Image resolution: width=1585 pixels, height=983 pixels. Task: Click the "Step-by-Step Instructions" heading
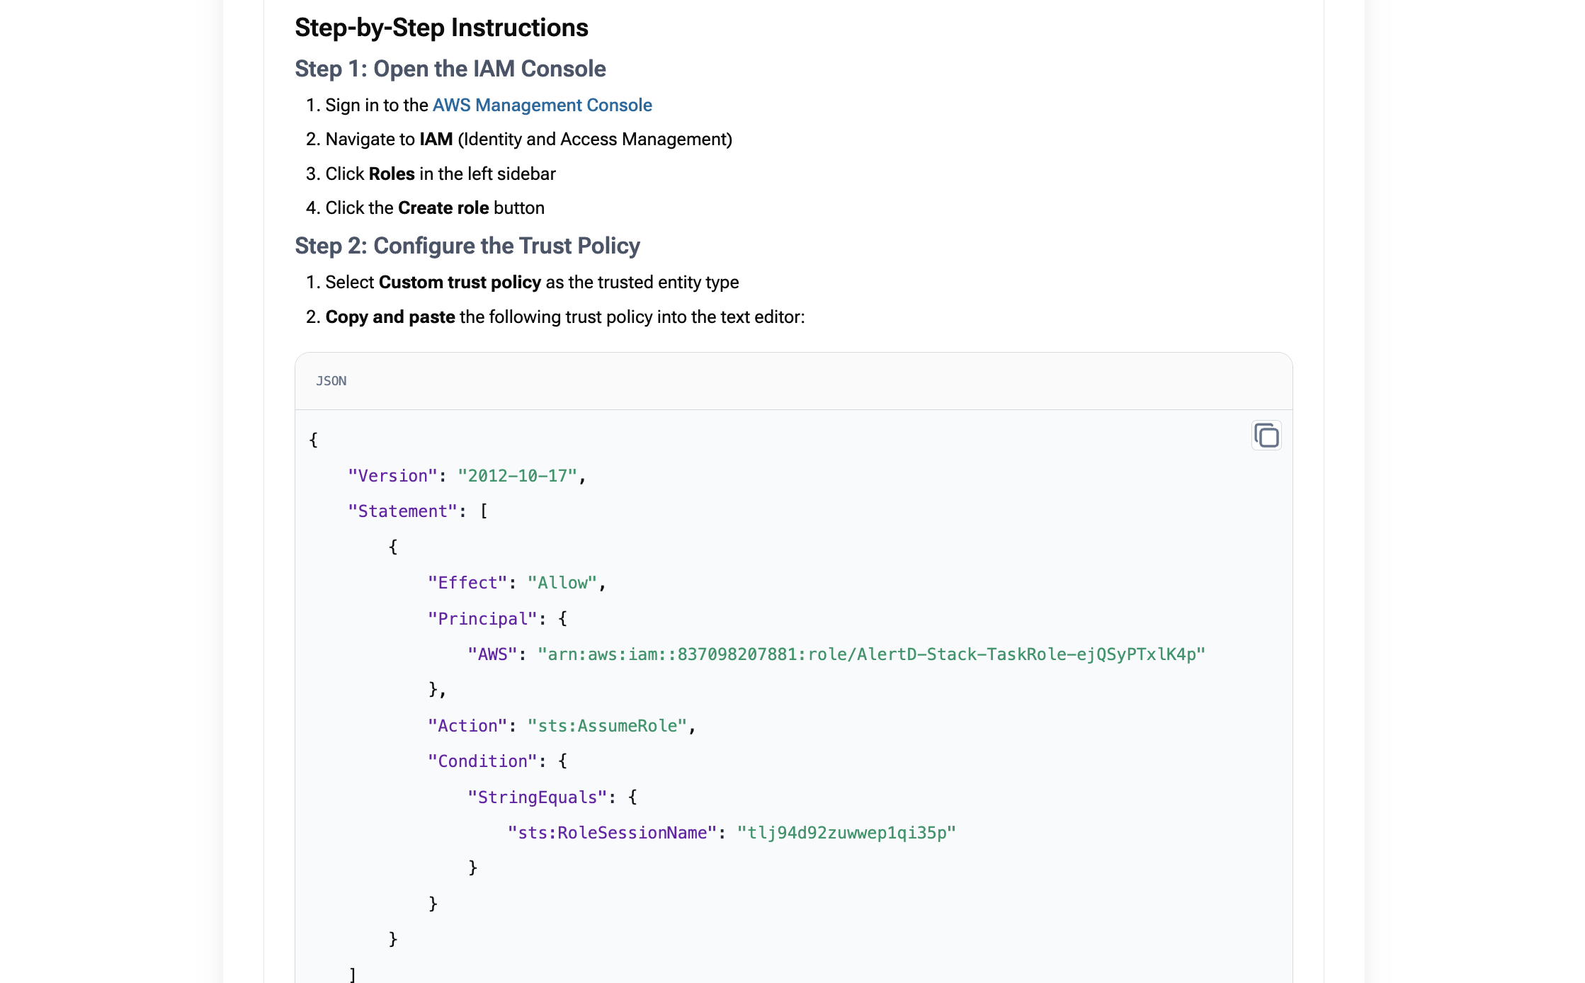pos(441,27)
